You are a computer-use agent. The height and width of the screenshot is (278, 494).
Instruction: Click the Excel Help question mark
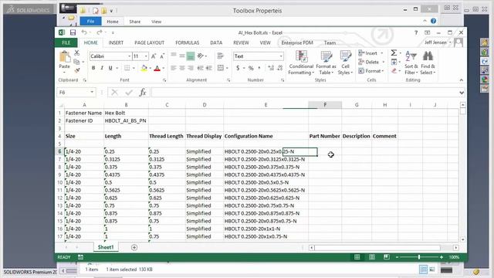pyautogui.click(x=416, y=32)
